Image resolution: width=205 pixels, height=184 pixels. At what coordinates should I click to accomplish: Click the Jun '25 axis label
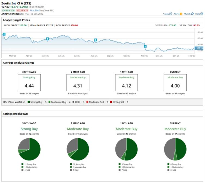point(61,56)
